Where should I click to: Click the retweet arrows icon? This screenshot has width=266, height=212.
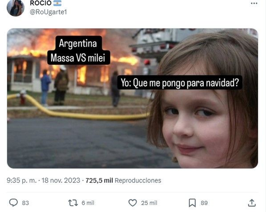point(73,203)
